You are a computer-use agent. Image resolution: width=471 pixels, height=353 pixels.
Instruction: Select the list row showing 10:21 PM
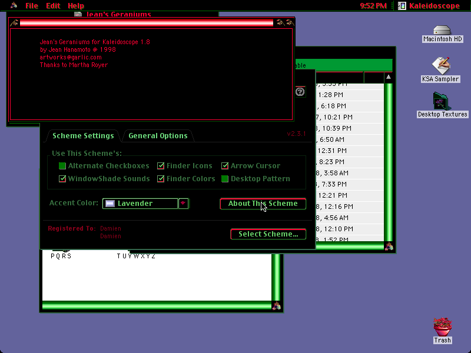coord(350,117)
